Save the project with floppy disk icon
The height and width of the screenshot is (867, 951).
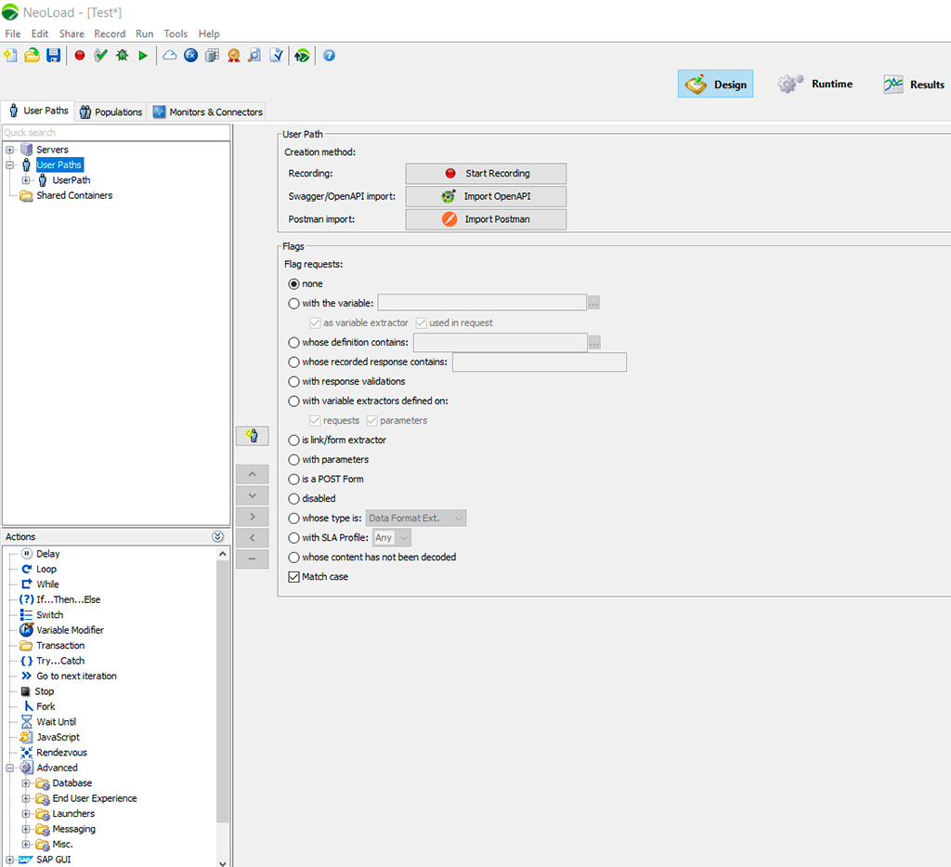[53, 56]
